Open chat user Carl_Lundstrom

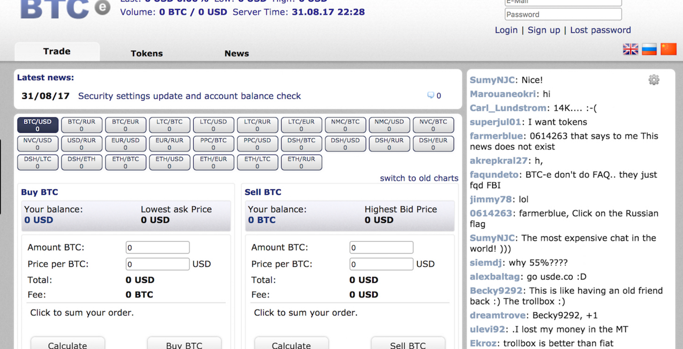point(508,108)
